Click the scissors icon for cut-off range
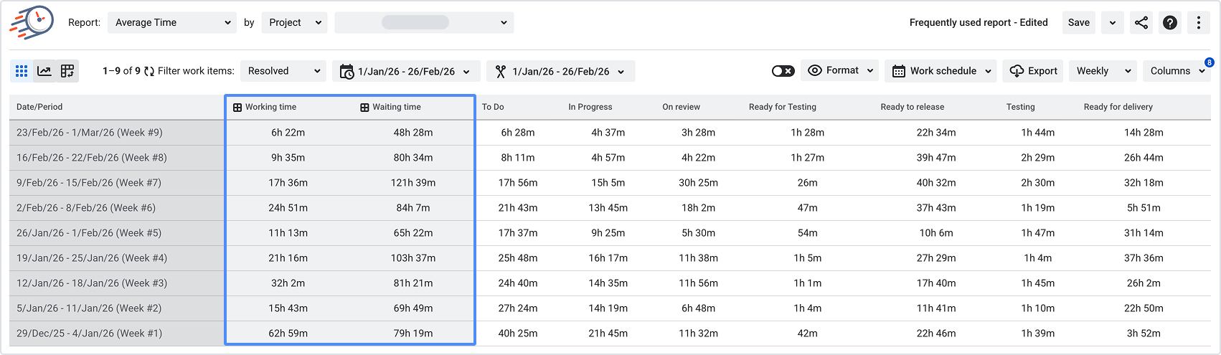Image resolution: width=1221 pixels, height=355 pixels. click(x=501, y=72)
